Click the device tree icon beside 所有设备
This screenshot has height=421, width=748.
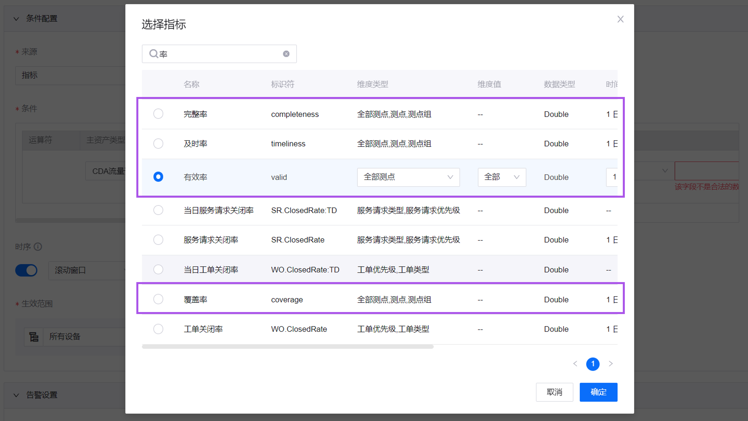click(34, 337)
